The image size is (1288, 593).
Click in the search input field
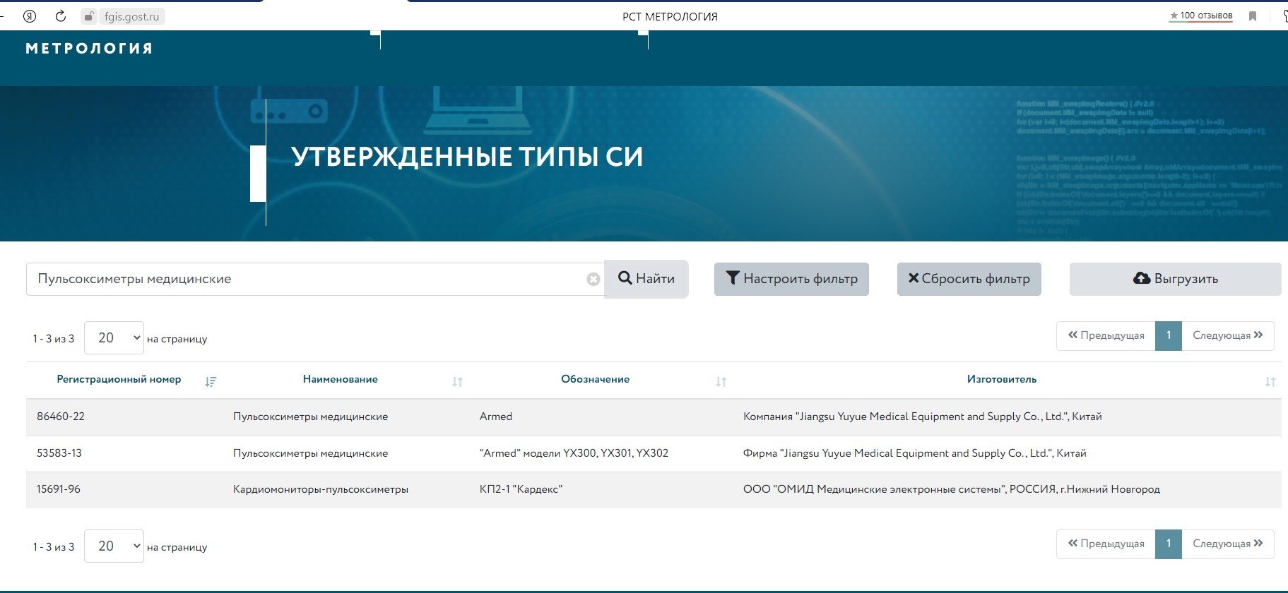click(x=304, y=280)
